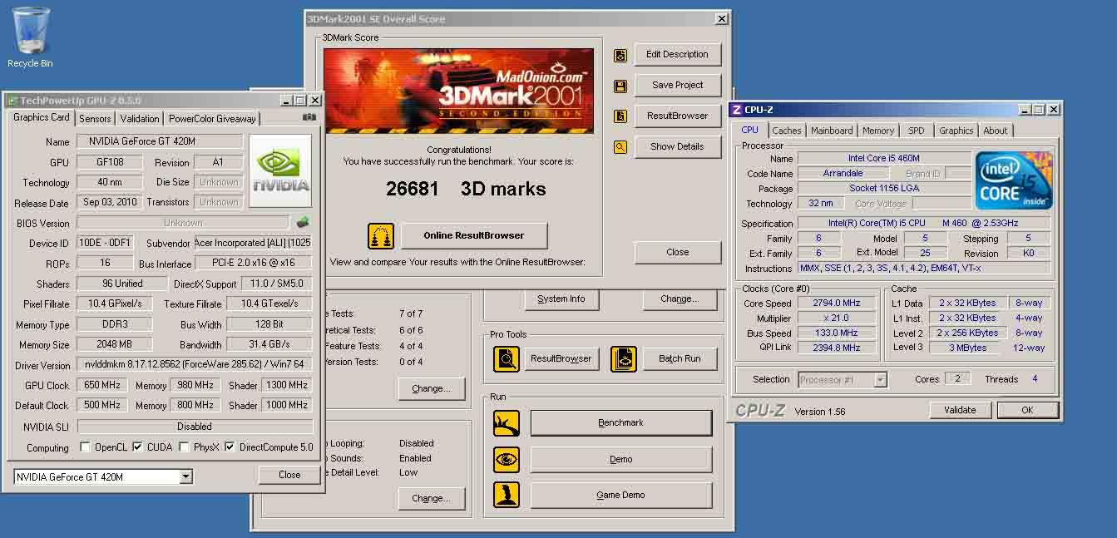
Task: Click the Demo button
Action: (x=621, y=459)
